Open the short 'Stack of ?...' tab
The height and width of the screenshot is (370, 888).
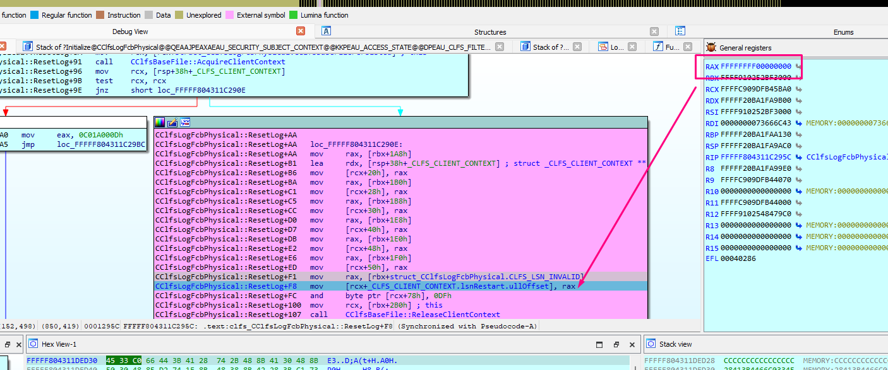(550, 47)
